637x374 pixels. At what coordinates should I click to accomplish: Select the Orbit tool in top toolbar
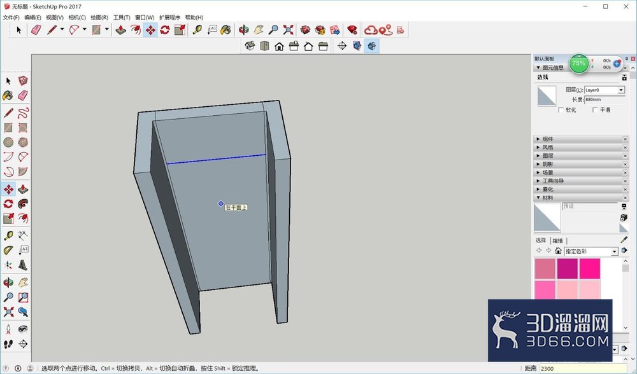point(244,30)
